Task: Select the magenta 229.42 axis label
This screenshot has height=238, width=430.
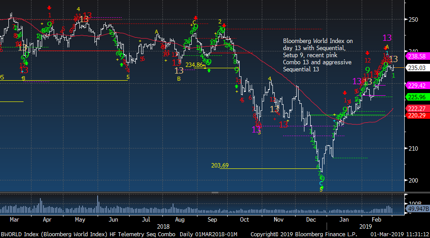Action: coord(417,86)
